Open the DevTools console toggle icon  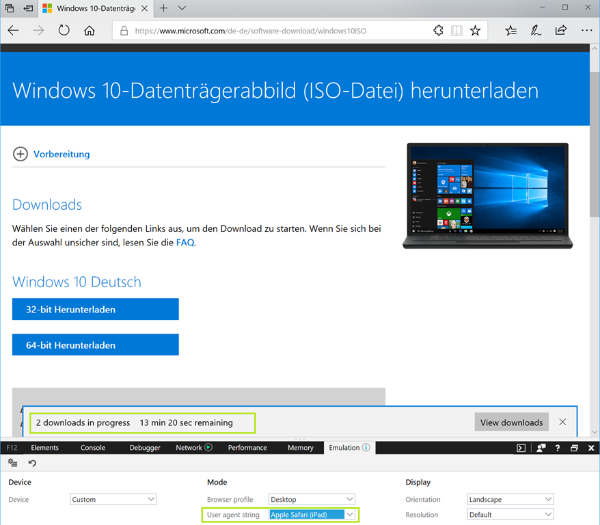coord(521,448)
